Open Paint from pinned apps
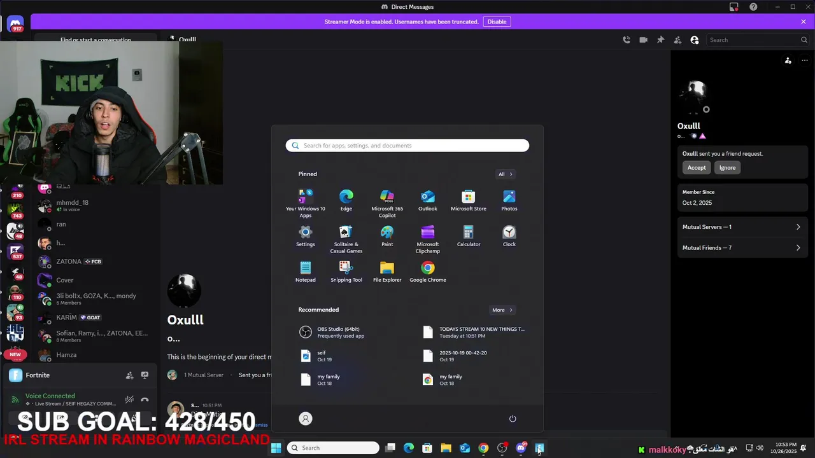The image size is (815, 458). click(x=387, y=236)
